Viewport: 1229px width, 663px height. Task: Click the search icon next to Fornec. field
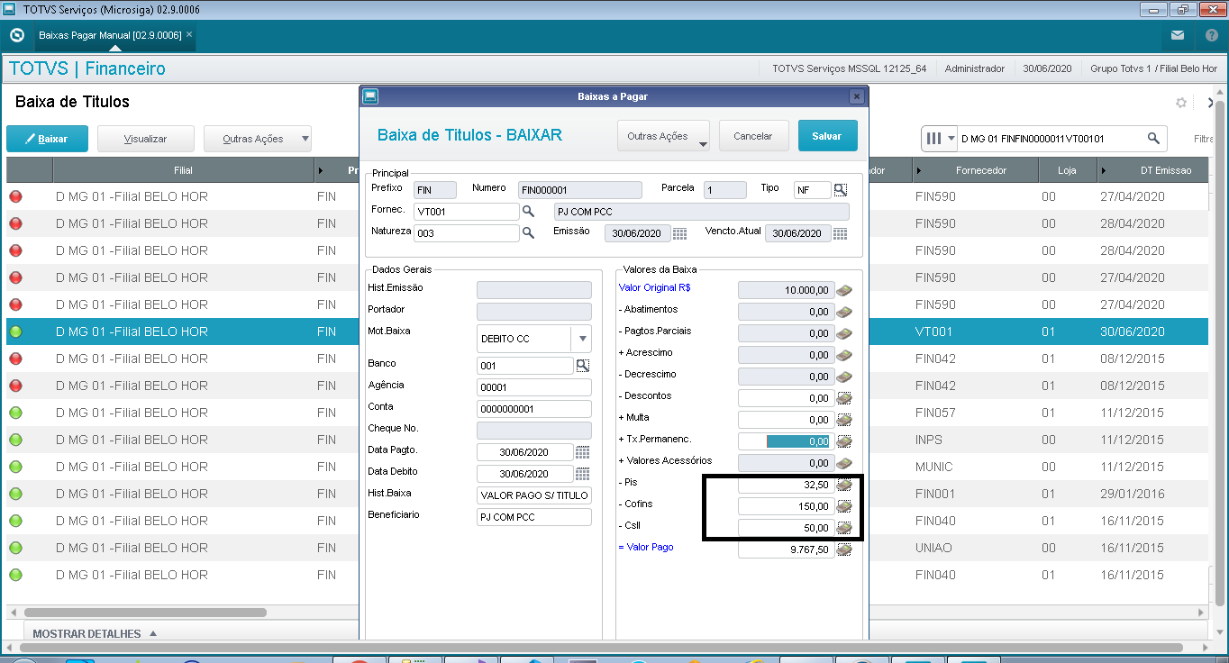pos(528,212)
